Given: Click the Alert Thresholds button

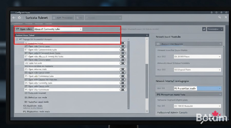Looking at the screenshot, I should coord(63,18).
